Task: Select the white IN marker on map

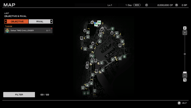Action: tap(96, 24)
